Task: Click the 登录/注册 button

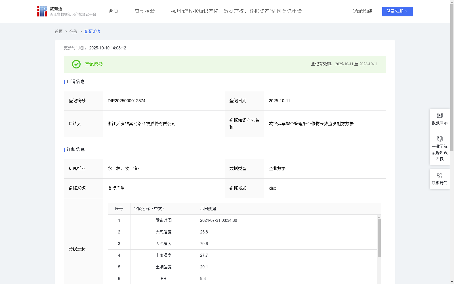Action: [x=397, y=11]
